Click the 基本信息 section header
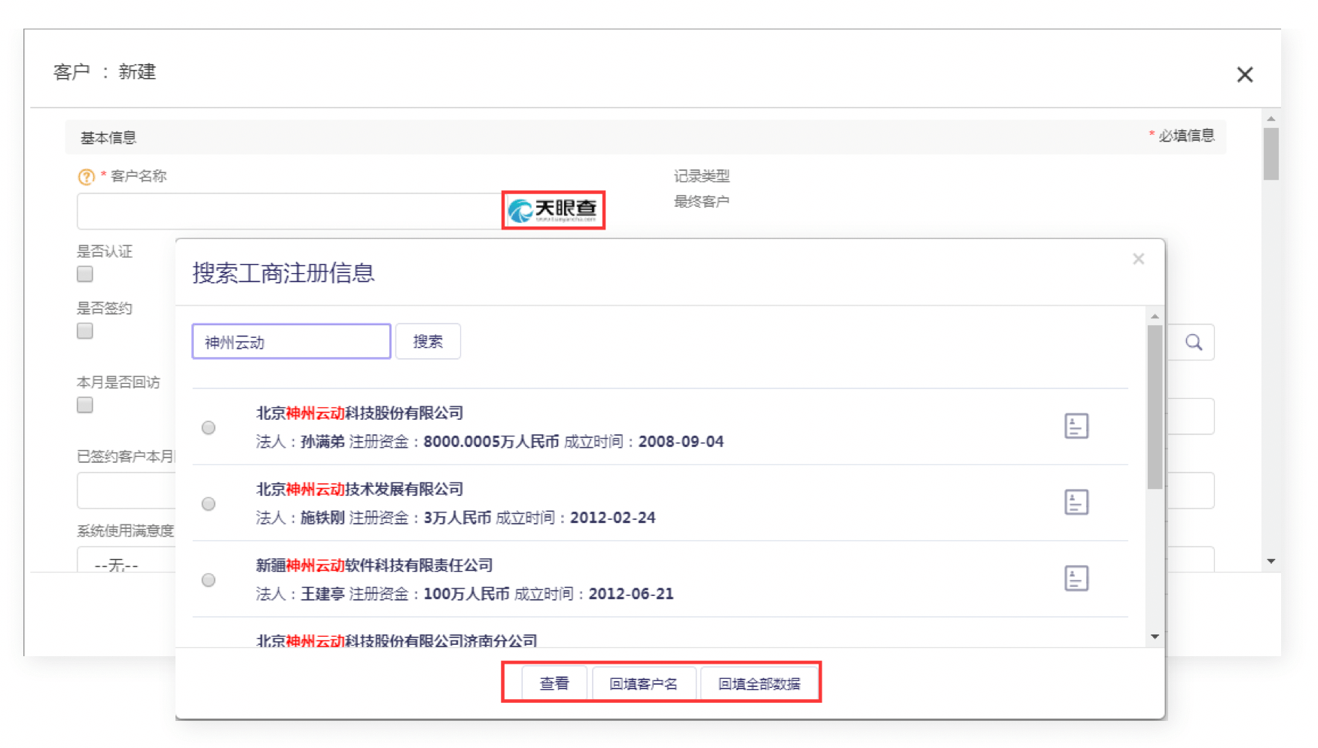Image resolution: width=1318 pixels, height=748 pixels. coord(108,138)
